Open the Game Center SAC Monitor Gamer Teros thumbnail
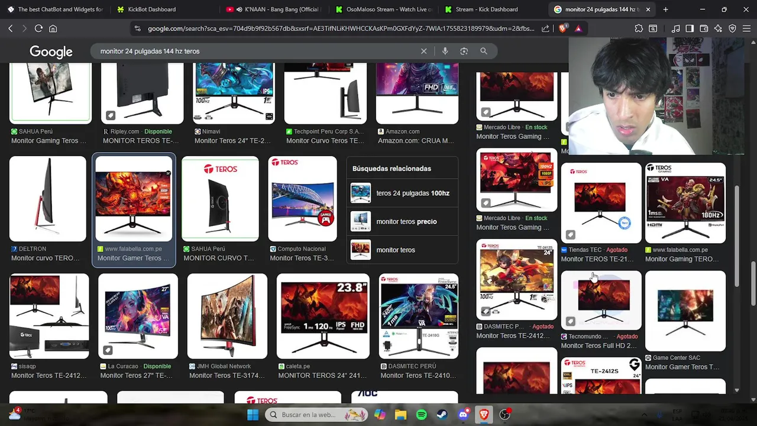This screenshot has height=426, width=757. tap(685, 311)
